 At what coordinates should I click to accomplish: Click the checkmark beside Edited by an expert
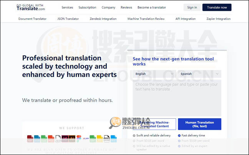[179, 146]
